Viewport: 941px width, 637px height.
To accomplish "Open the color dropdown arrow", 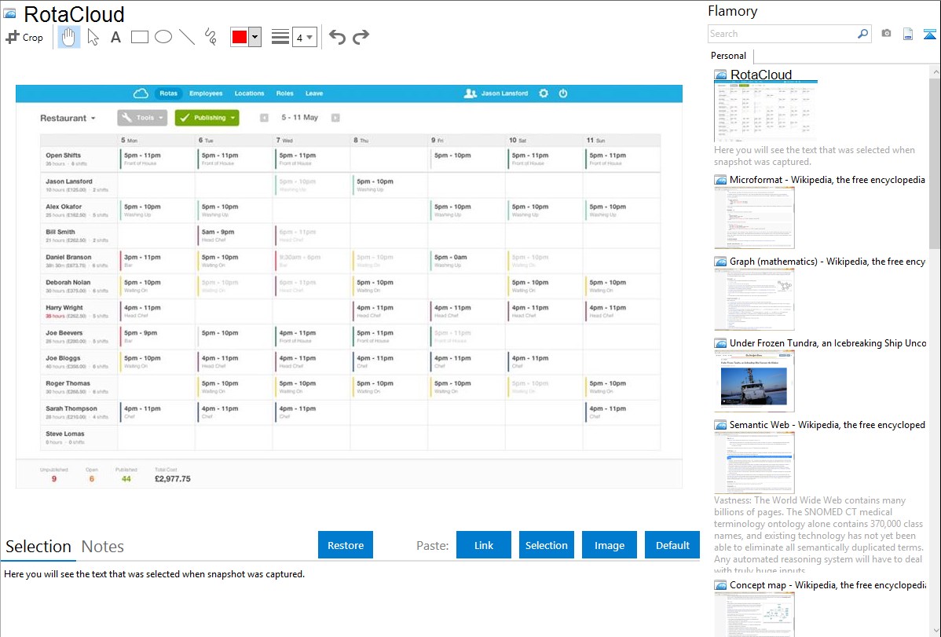I will click(255, 37).
